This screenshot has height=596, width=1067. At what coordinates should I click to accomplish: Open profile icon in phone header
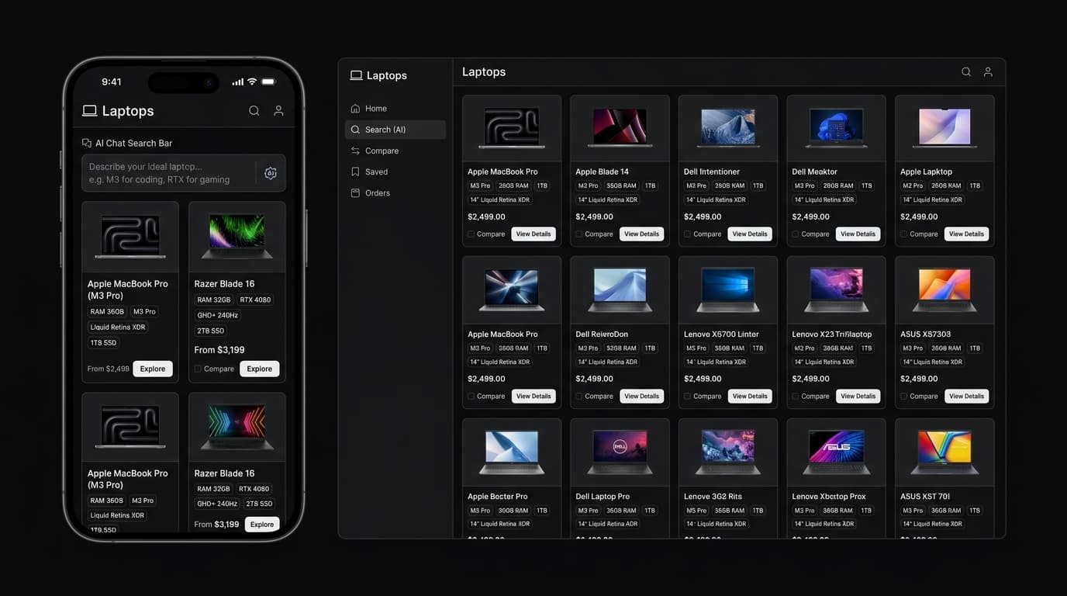pyautogui.click(x=278, y=111)
